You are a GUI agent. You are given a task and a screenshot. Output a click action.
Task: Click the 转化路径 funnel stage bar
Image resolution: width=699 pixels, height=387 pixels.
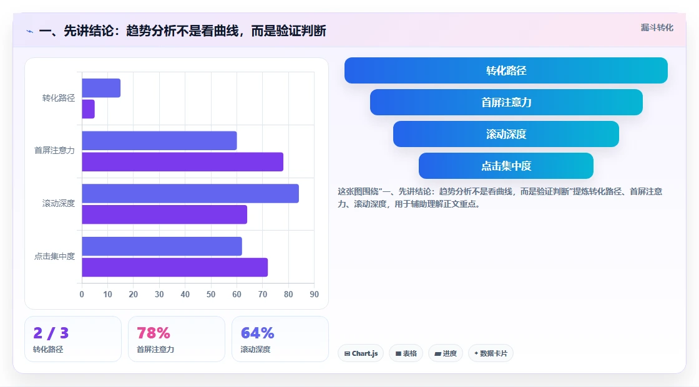click(506, 70)
